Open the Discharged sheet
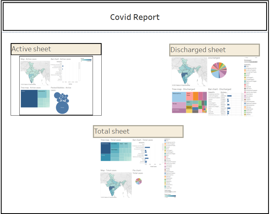Viewport: 270px width, 214px height. pos(198,50)
